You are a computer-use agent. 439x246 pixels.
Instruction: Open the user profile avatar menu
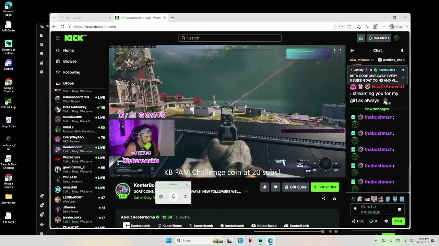(x=397, y=38)
